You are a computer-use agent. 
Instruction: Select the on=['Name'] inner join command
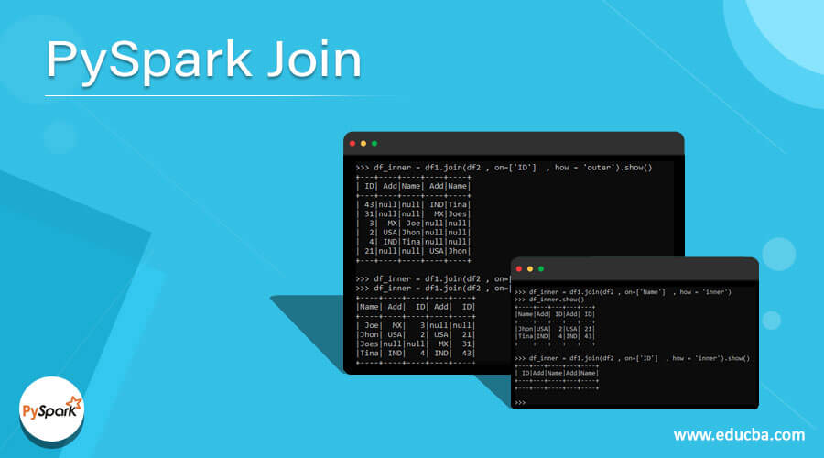623,292
